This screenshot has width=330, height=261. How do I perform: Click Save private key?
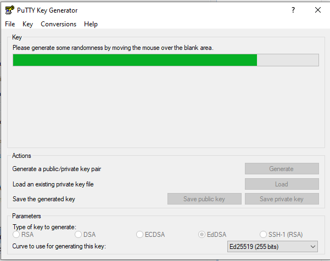(x=281, y=199)
